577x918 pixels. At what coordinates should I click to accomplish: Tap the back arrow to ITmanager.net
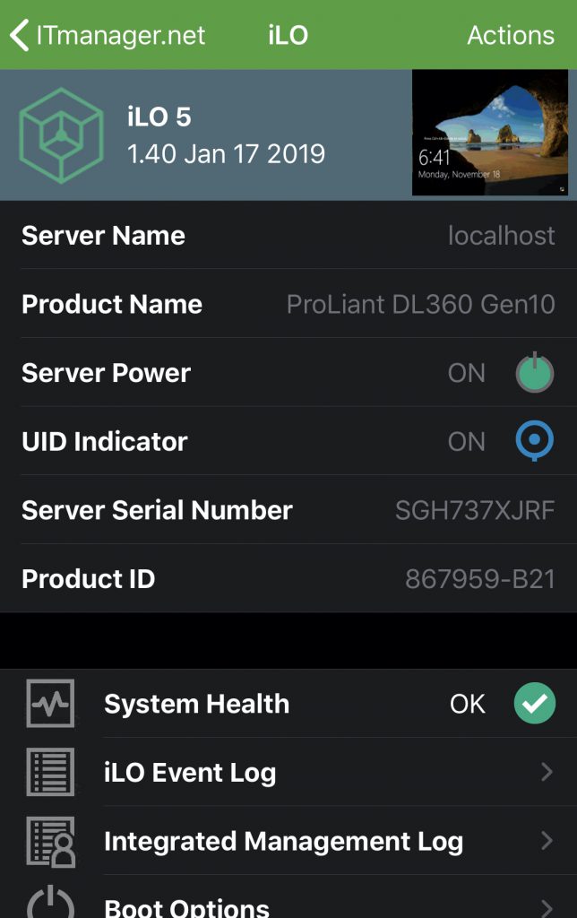20,35
